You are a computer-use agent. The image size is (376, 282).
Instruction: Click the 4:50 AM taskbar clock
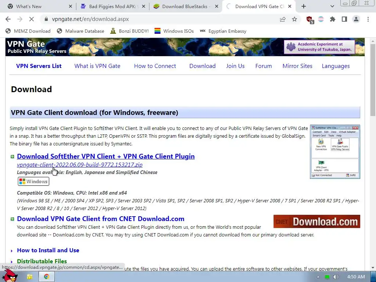(x=356, y=277)
